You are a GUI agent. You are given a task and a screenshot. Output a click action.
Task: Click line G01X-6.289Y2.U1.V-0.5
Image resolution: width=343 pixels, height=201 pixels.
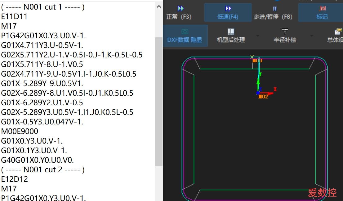point(42,103)
